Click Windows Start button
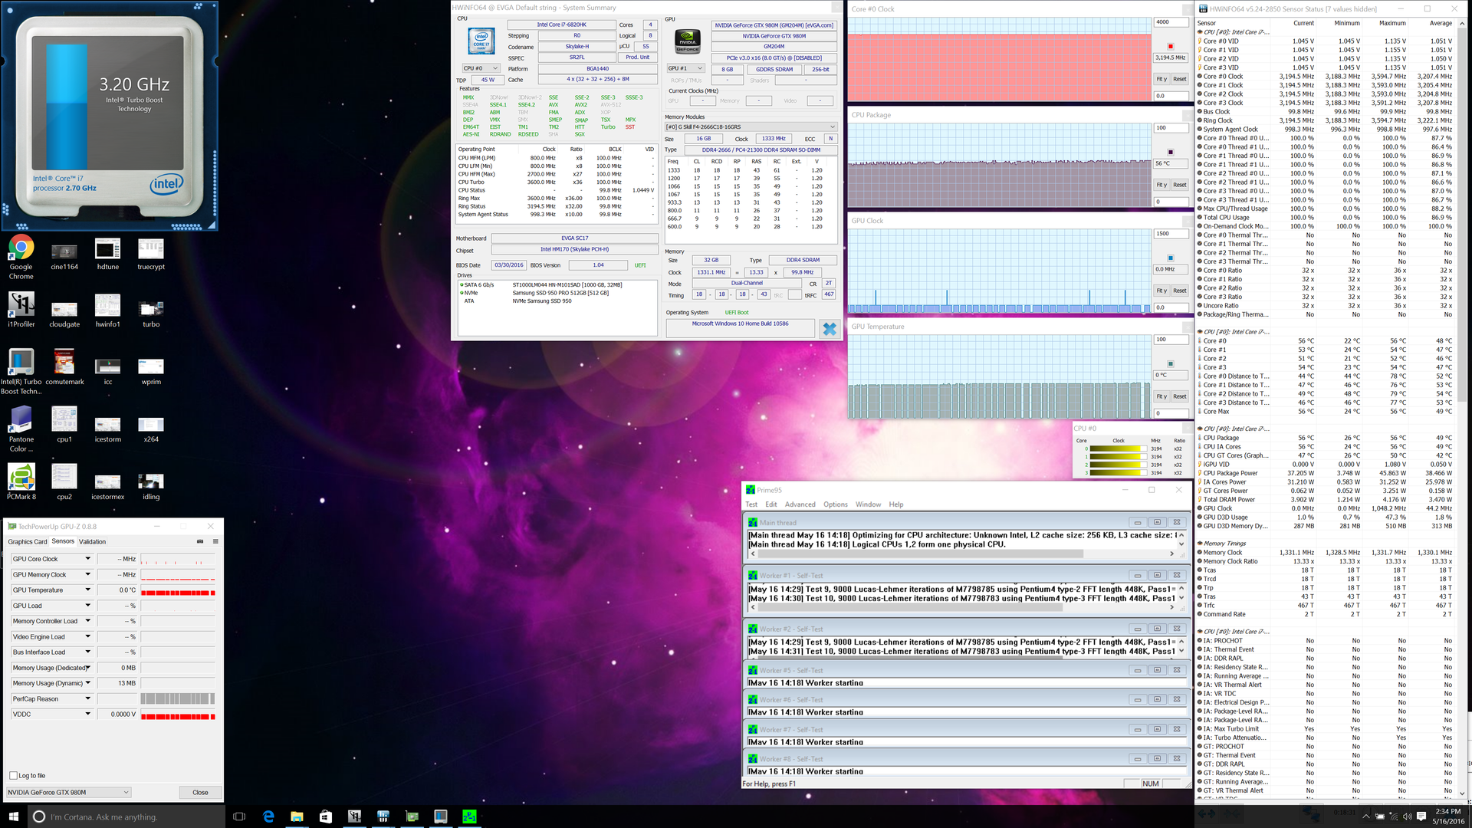 [13, 816]
